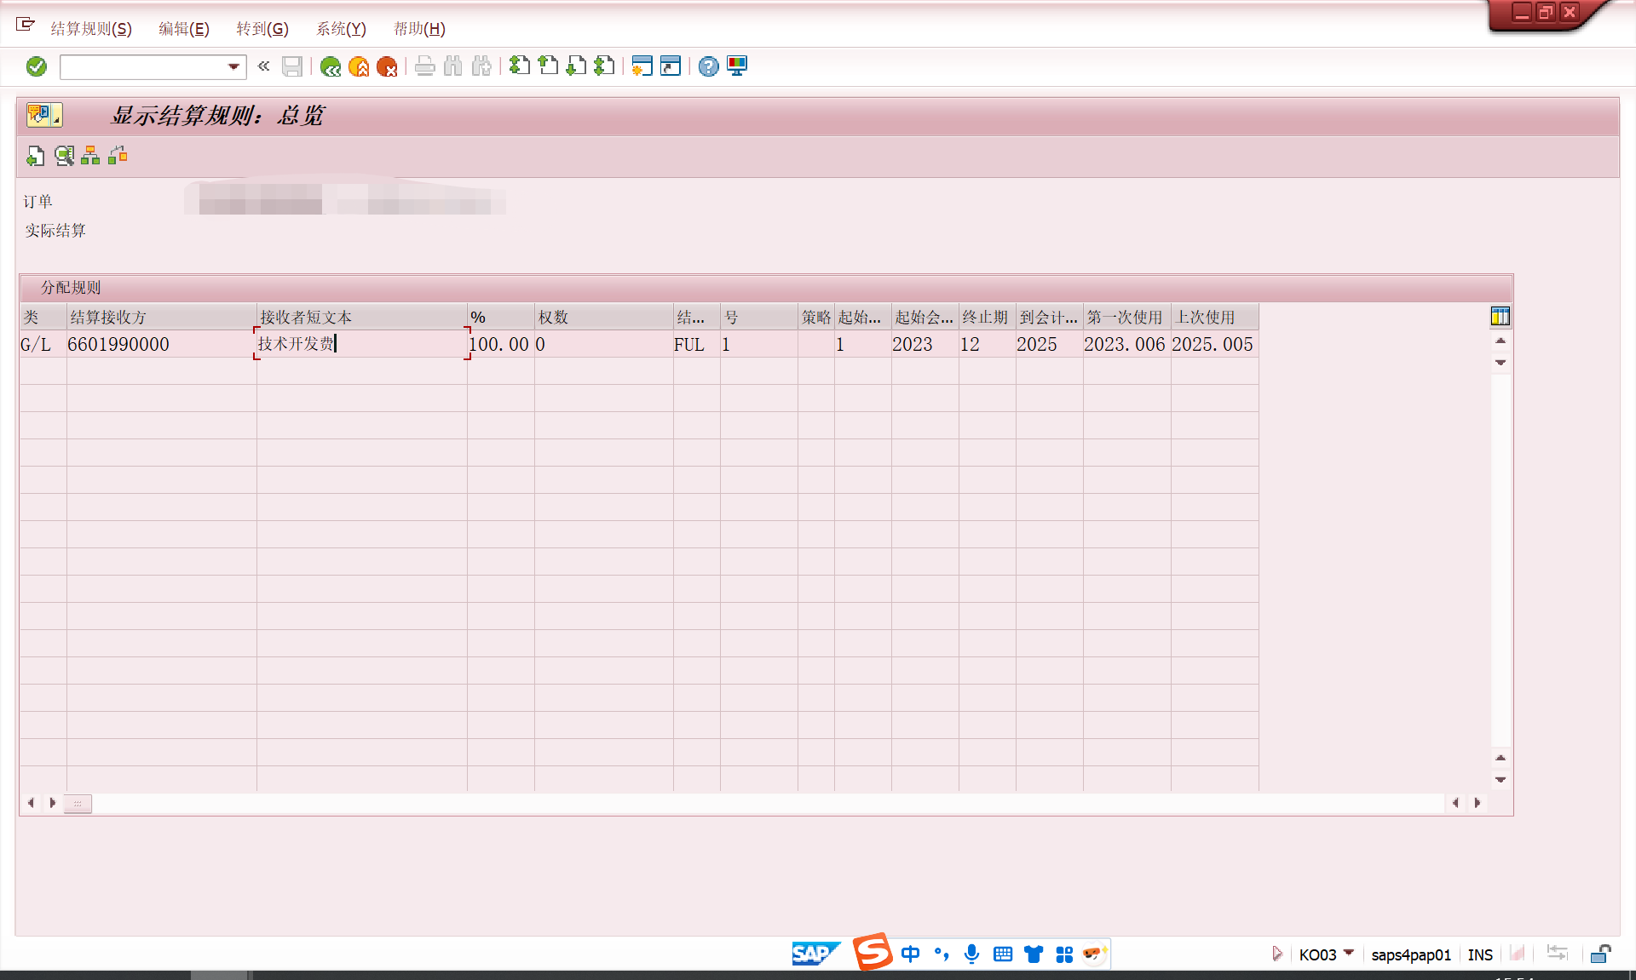Click the horizontal scrollbar thumb handle
This screenshot has width=1636, height=980.
(x=78, y=803)
